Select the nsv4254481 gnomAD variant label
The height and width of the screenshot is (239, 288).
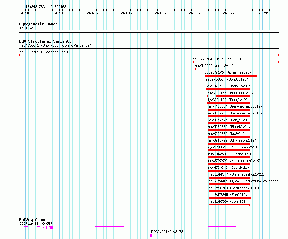pos(244,181)
